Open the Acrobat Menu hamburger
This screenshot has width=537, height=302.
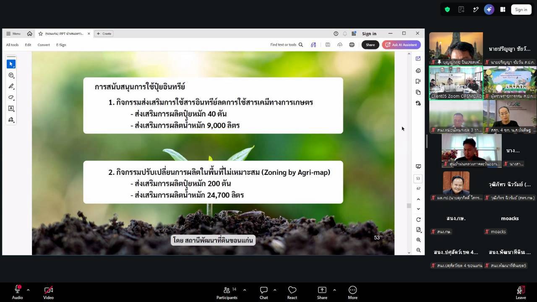click(13, 34)
